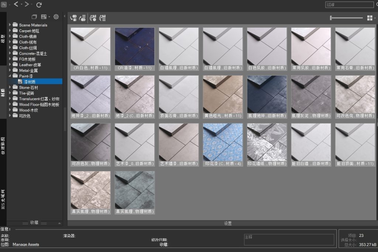The image size is (378, 252).
Task: Click the second material toolbar icon
Action: click(83, 18)
